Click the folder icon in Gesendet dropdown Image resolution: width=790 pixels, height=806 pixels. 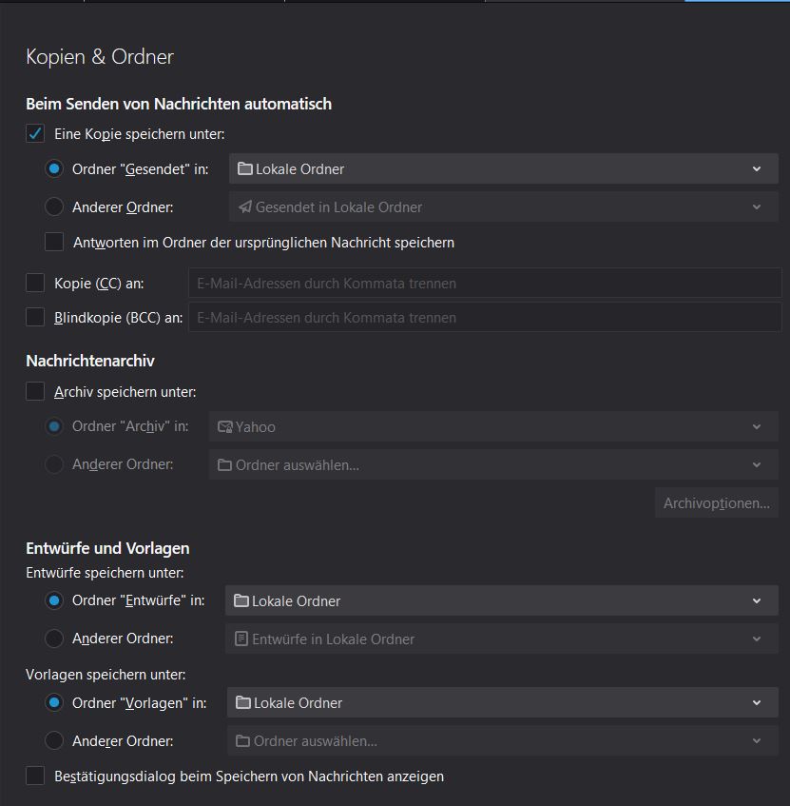(244, 169)
